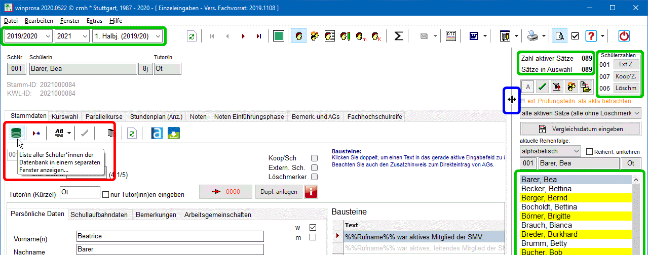Toggle the Koop'Sch checkbox
Image resolution: width=648 pixels, height=255 pixels.
click(x=314, y=158)
